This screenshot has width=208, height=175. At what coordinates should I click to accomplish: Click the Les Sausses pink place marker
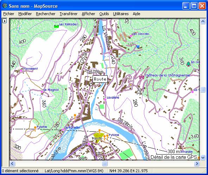(x=131, y=36)
